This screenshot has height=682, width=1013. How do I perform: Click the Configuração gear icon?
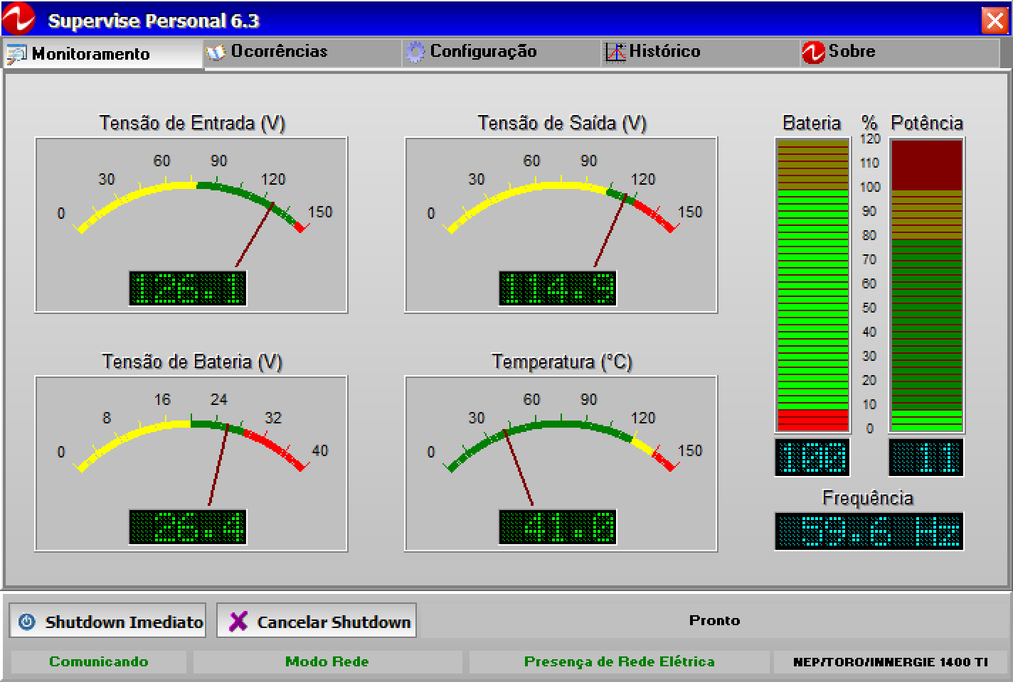415,52
